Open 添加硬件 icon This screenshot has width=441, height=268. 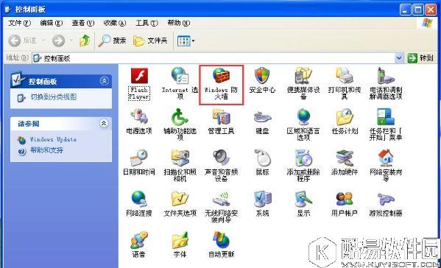point(345,158)
